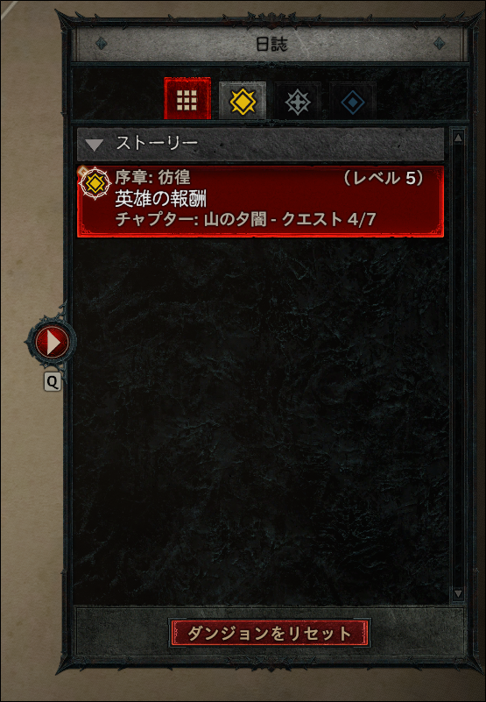Image resolution: width=486 pixels, height=702 pixels.
Task: Click the yellow quest marker beside 序章: 彷徨
Action: click(95, 183)
